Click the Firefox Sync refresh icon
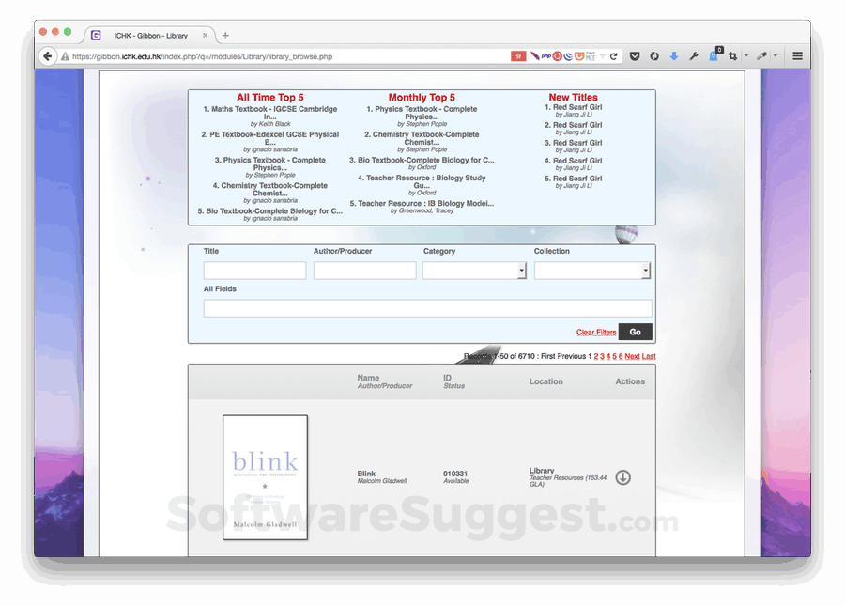845x606 pixels. click(654, 55)
